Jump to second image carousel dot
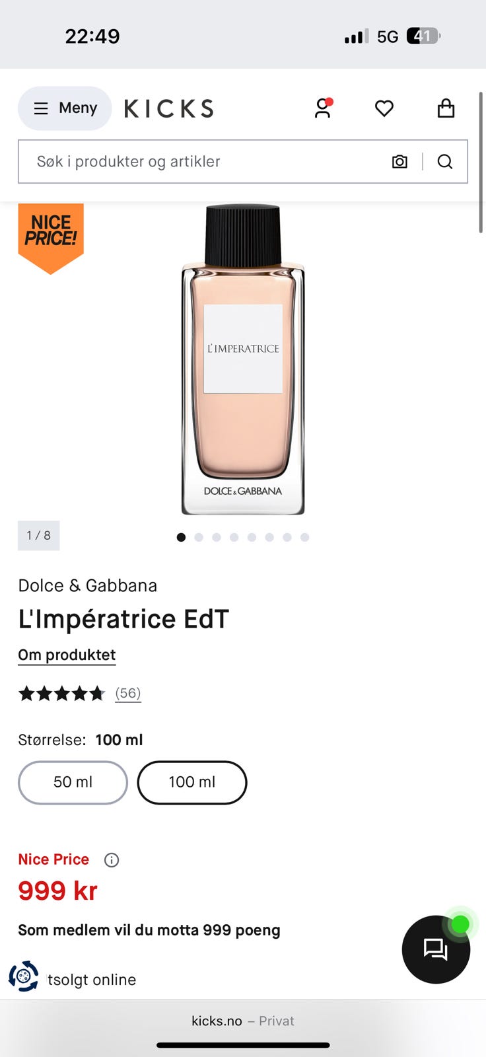486x1057 pixels. (199, 537)
